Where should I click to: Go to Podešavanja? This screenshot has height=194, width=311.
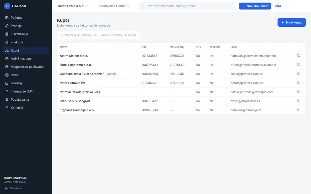click(x=26, y=100)
